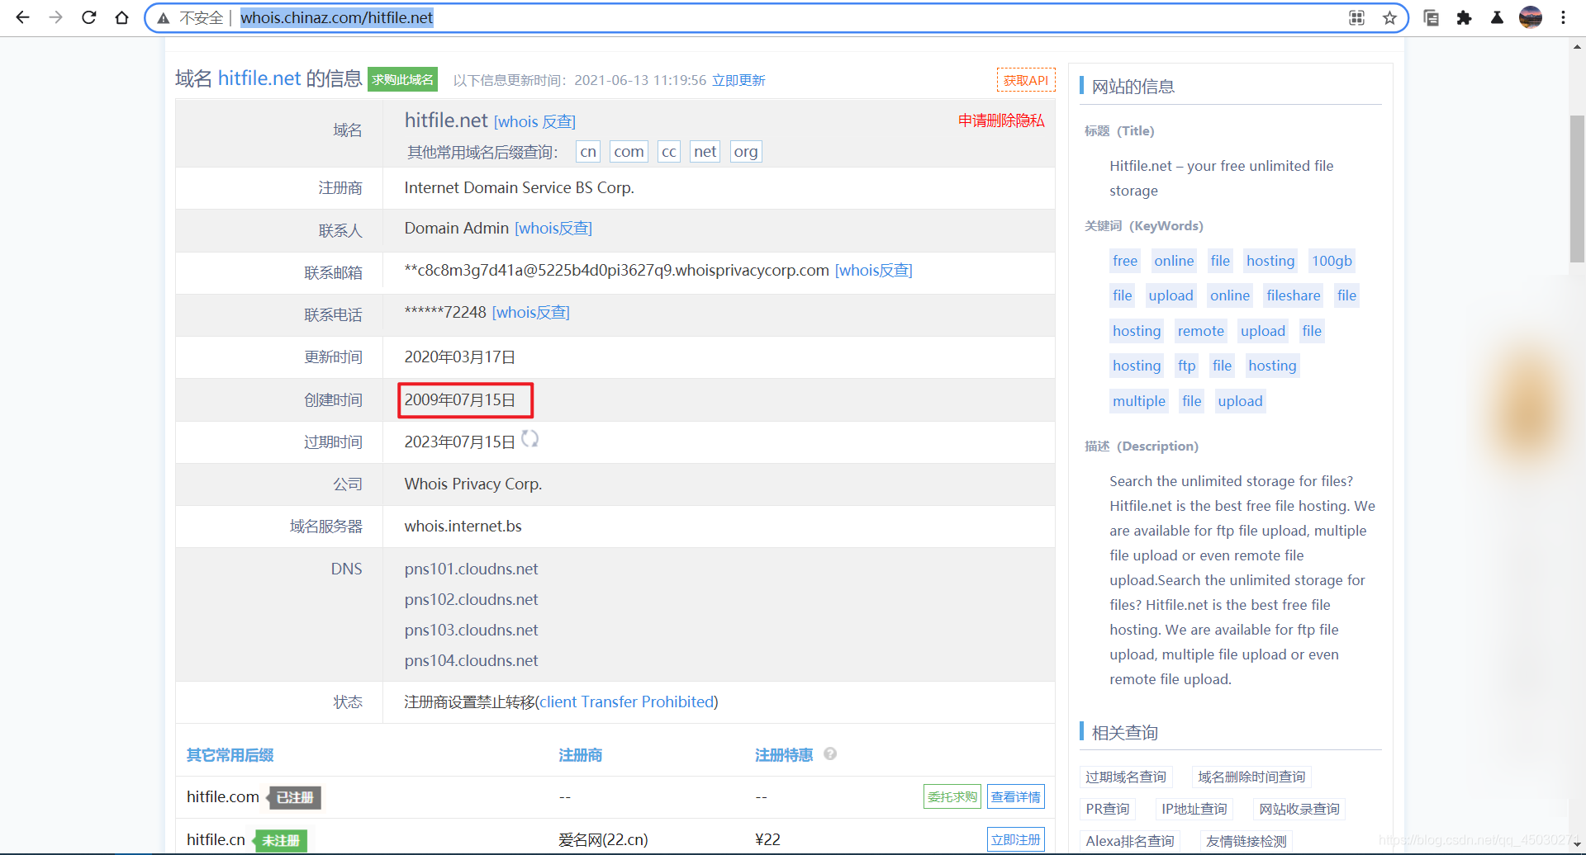Select the com suffix option
This screenshot has height=855, width=1586.
click(629, 151)
